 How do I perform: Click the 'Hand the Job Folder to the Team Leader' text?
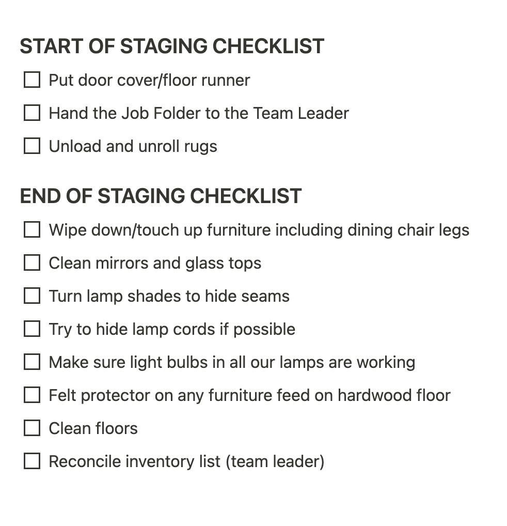tap(199, 113)
